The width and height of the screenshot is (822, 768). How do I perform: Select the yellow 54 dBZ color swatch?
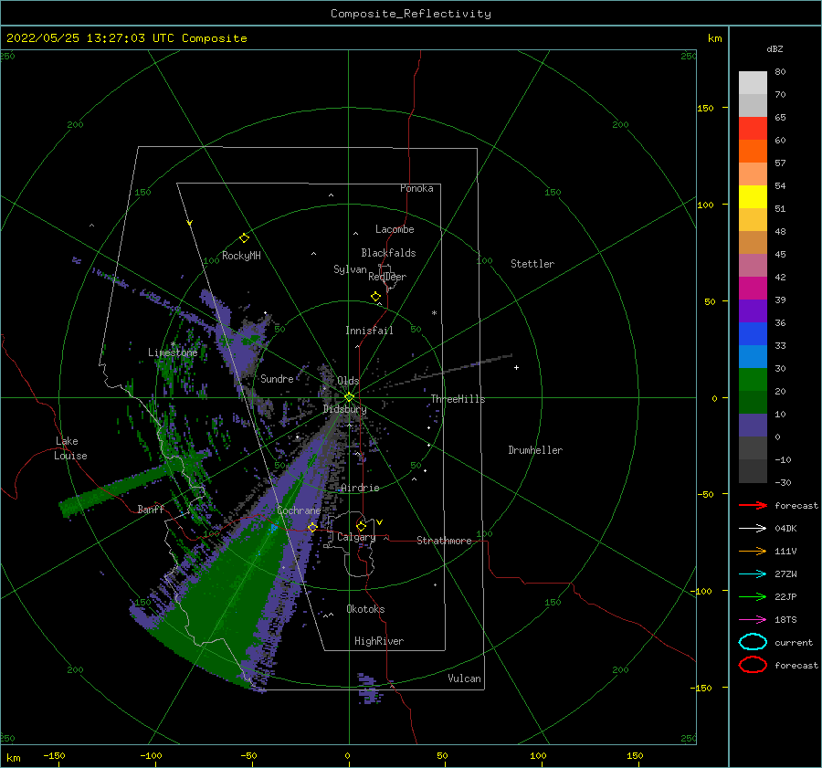[753, 197]
